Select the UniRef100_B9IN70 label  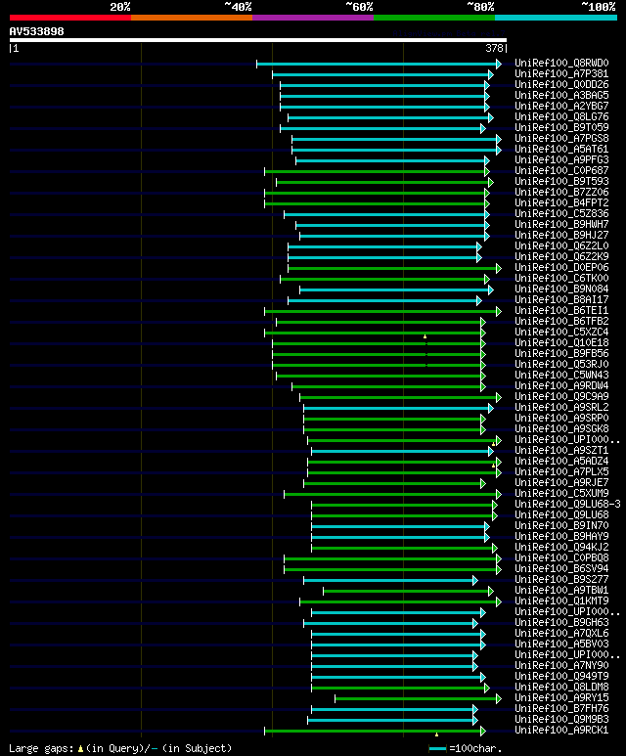point(561,526)
